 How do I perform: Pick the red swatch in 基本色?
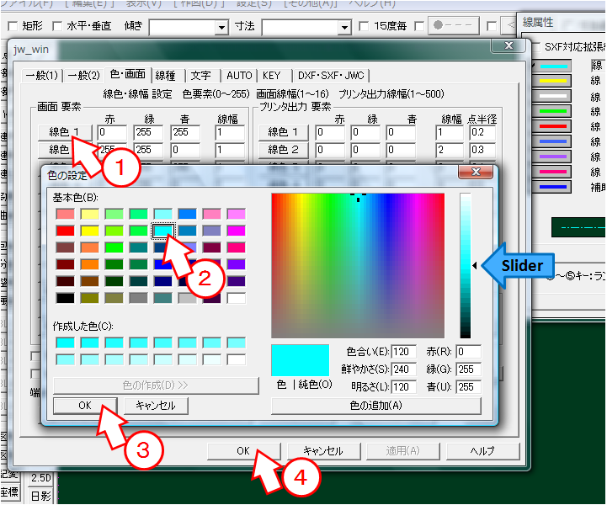63,231
